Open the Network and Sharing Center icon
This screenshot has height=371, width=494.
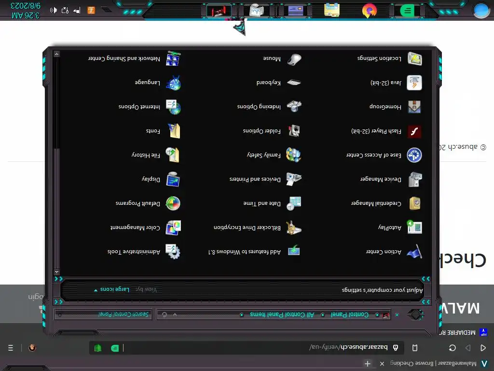(x=173, y=58)
